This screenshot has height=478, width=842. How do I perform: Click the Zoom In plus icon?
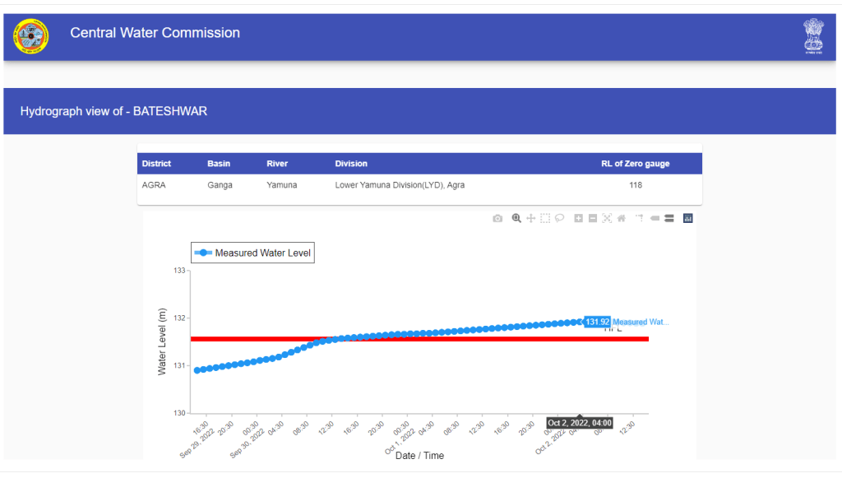point(578,218)
